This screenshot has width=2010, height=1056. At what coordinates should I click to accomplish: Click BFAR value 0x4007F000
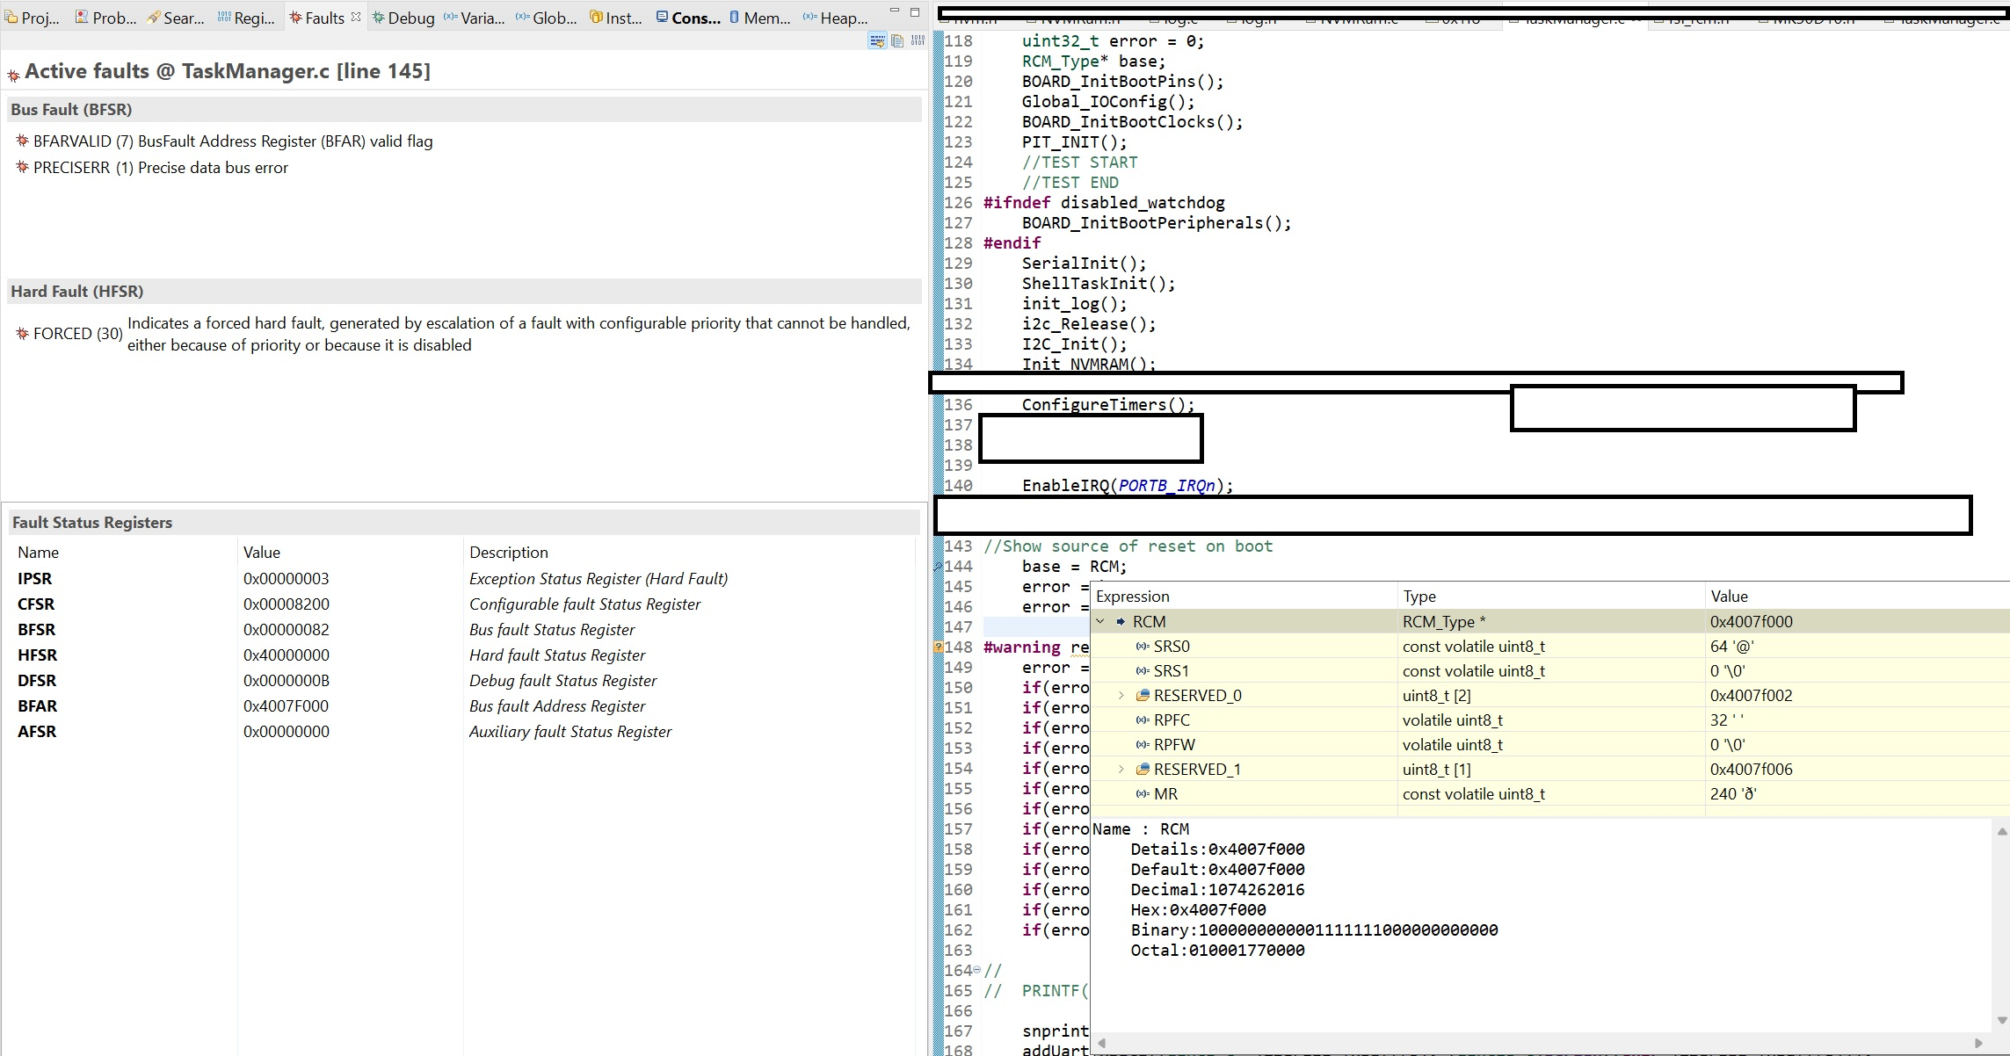[287, 706]
